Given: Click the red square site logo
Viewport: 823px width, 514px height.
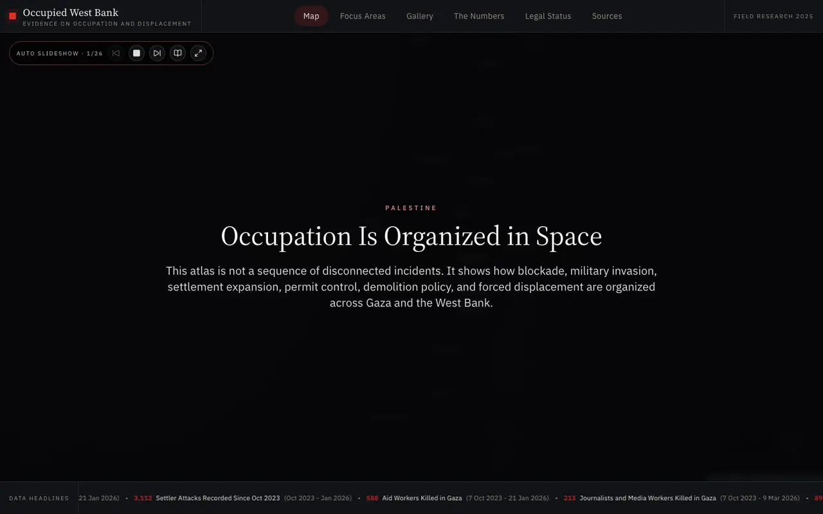Looking at the screenshot, I should [12, 16].
